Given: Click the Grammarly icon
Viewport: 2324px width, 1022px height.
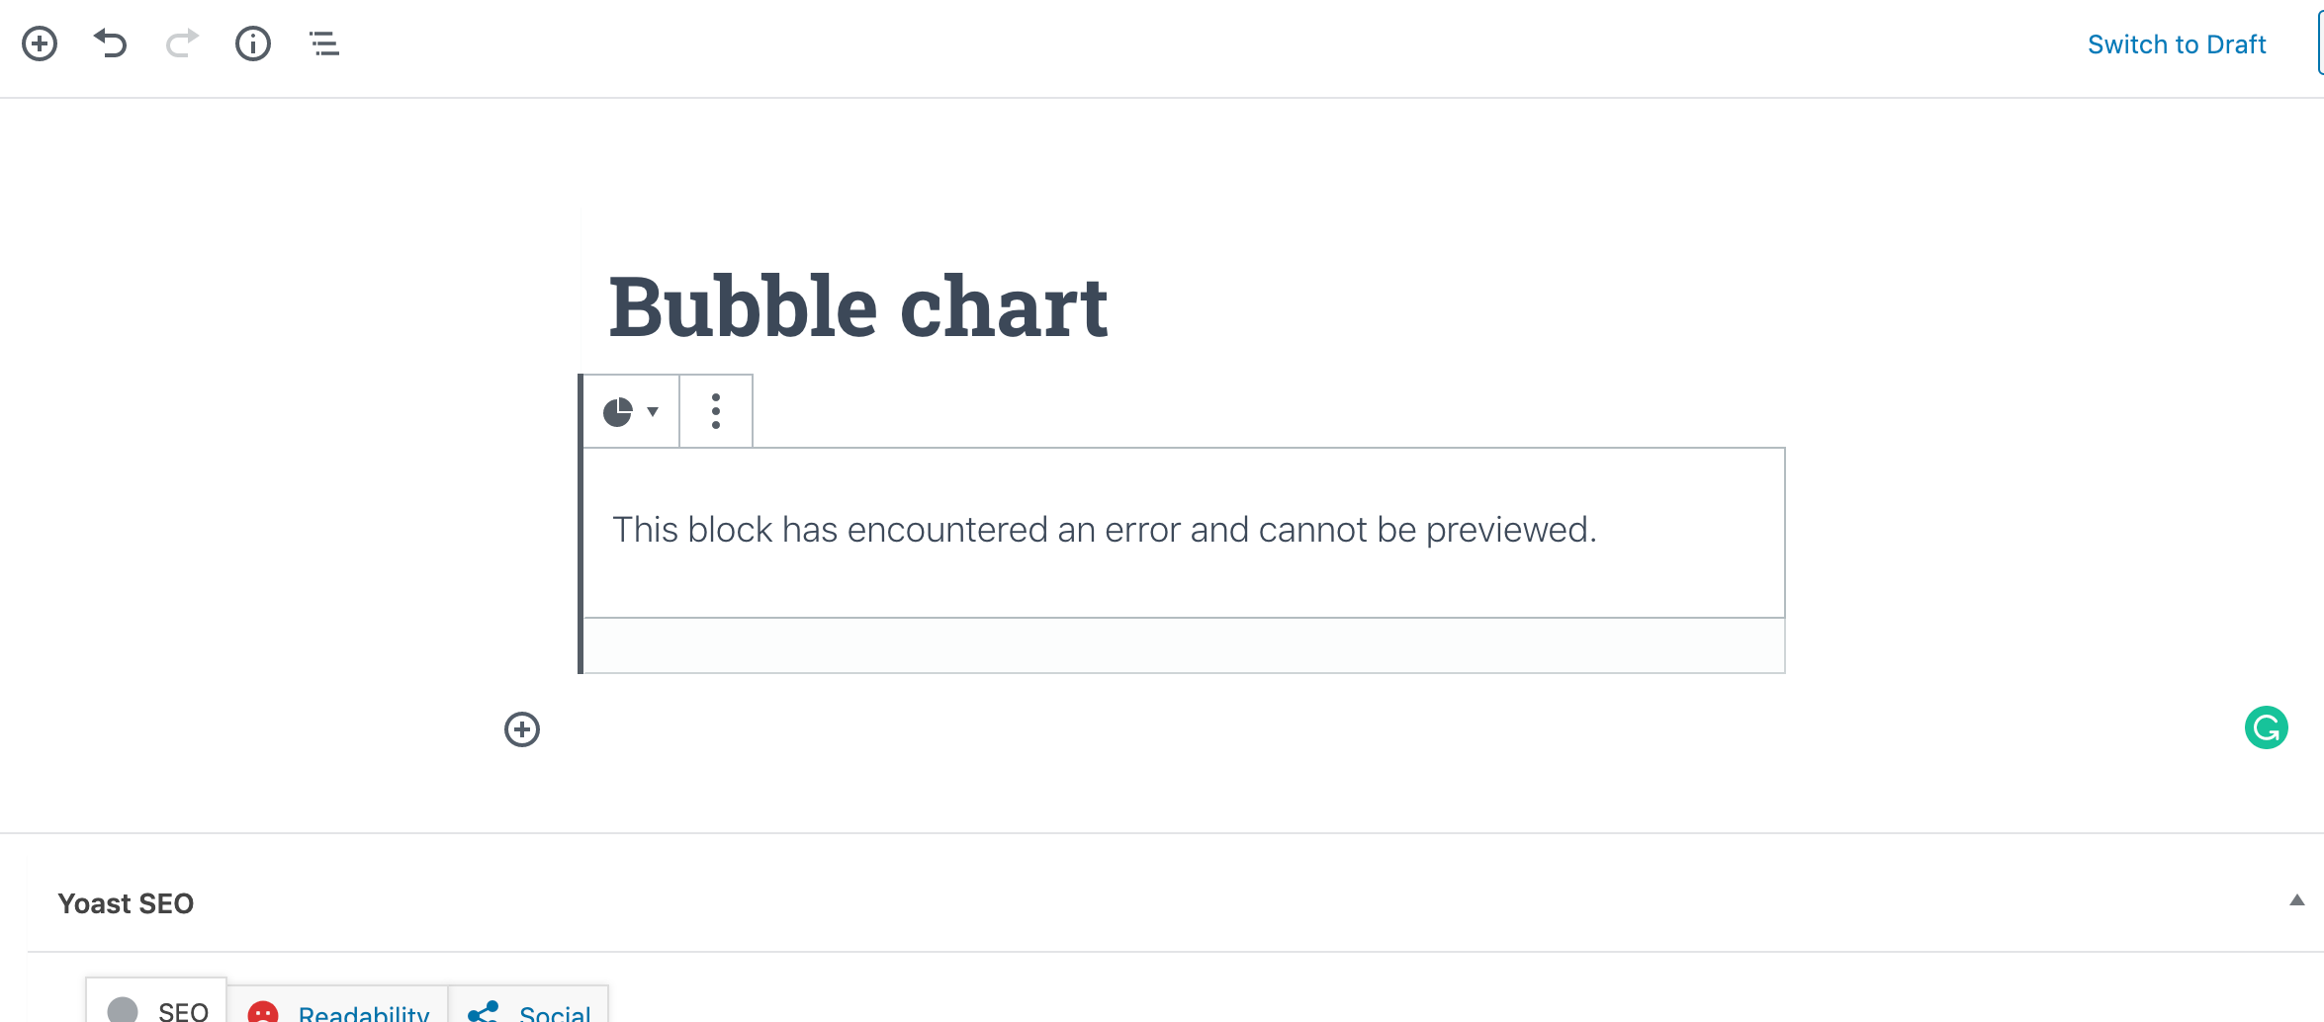Looking at the screenshot, I should tap(2268, 727).
